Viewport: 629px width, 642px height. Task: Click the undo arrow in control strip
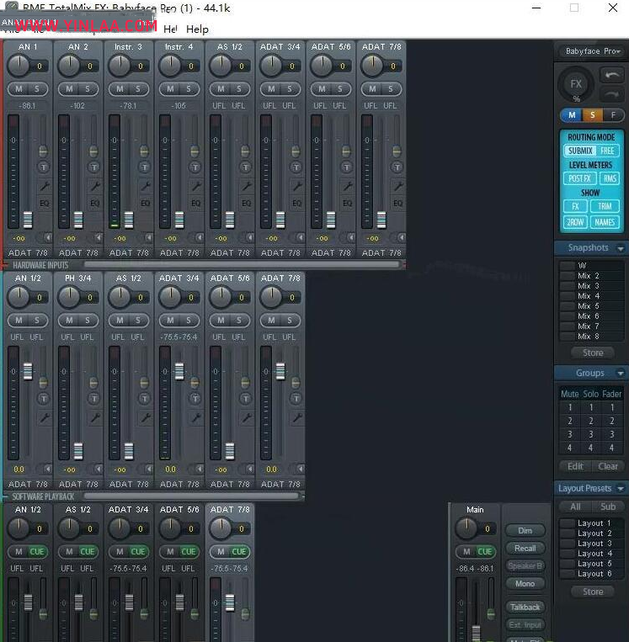pos(612,76)
